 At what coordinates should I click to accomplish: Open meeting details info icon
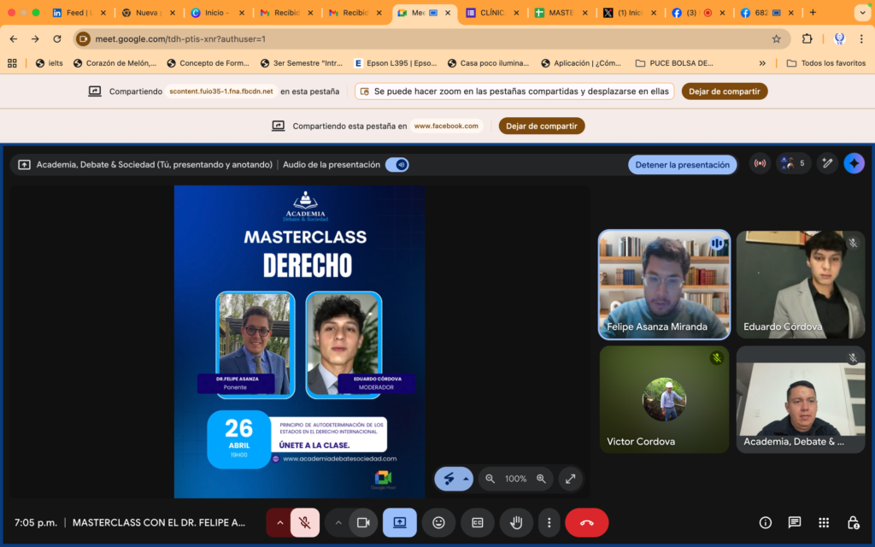click(766, 522)
